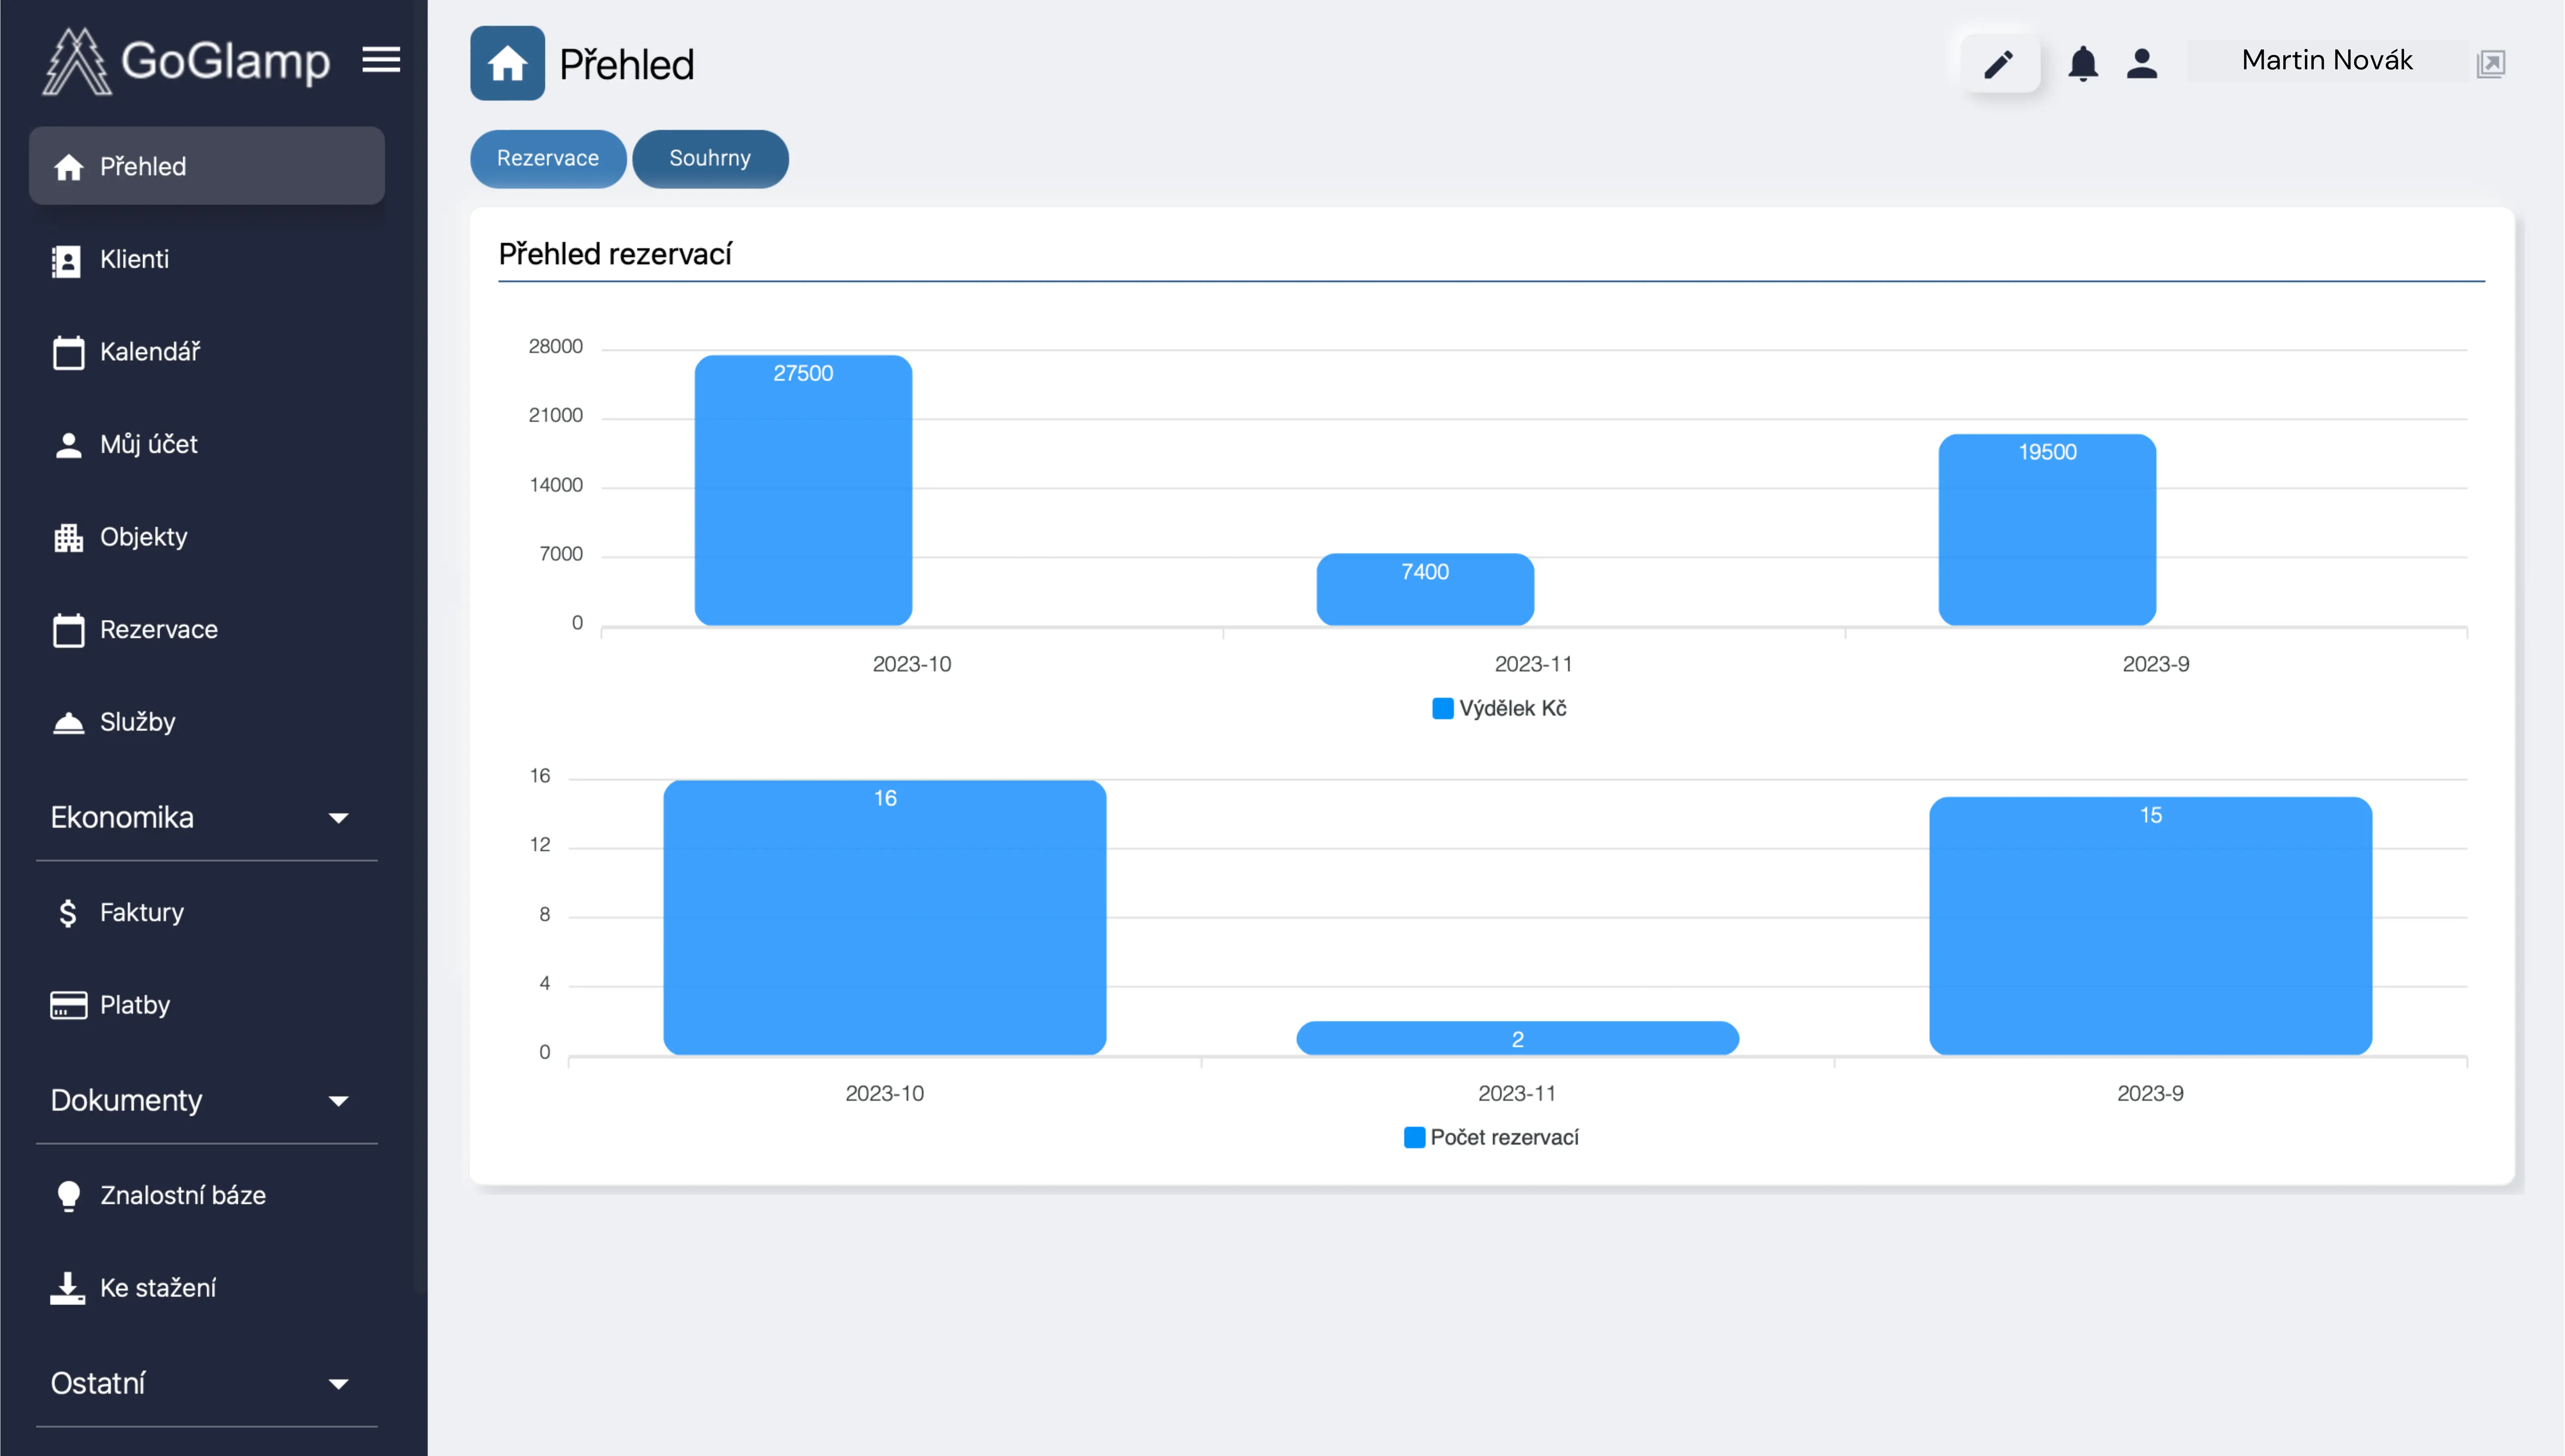This screenshot has width=2565, height=1456.
Task: Click the 15 reservations bar for 2023-9
Action: click(x=2151, y=926)
